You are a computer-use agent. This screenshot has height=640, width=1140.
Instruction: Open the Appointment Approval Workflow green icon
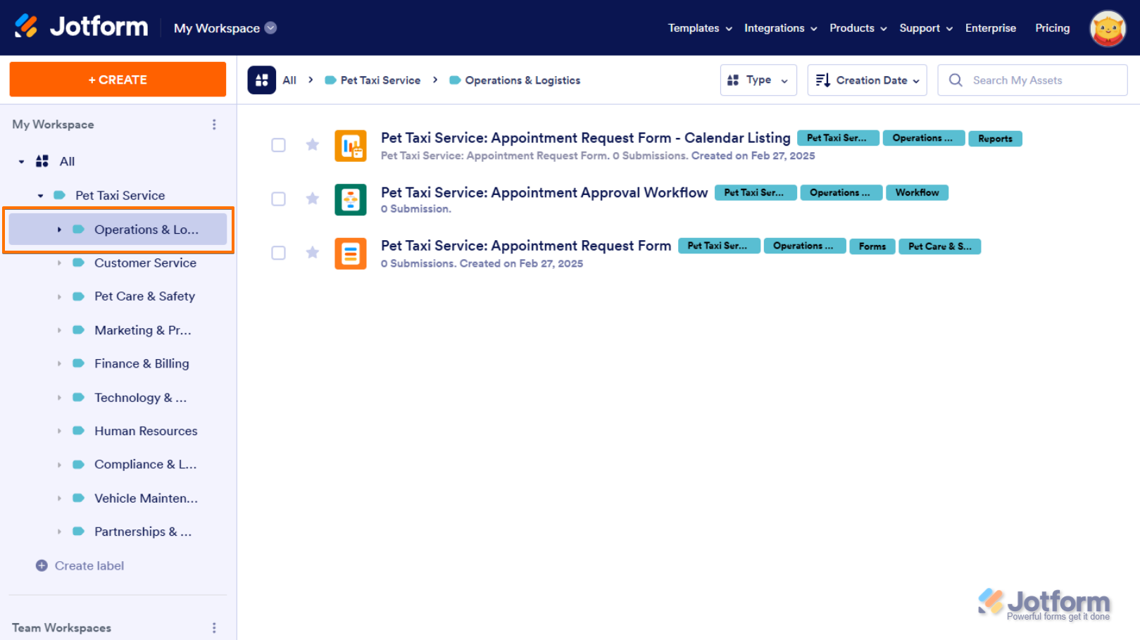click(x=350, y=200)
